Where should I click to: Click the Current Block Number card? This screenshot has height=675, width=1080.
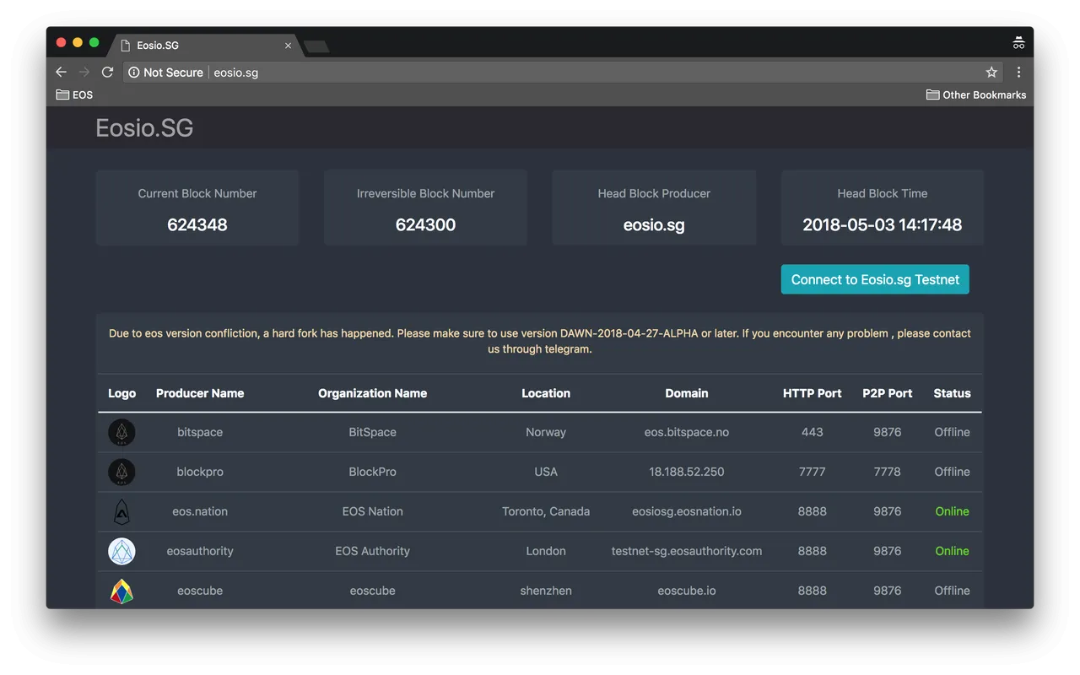tap(197, 208)
